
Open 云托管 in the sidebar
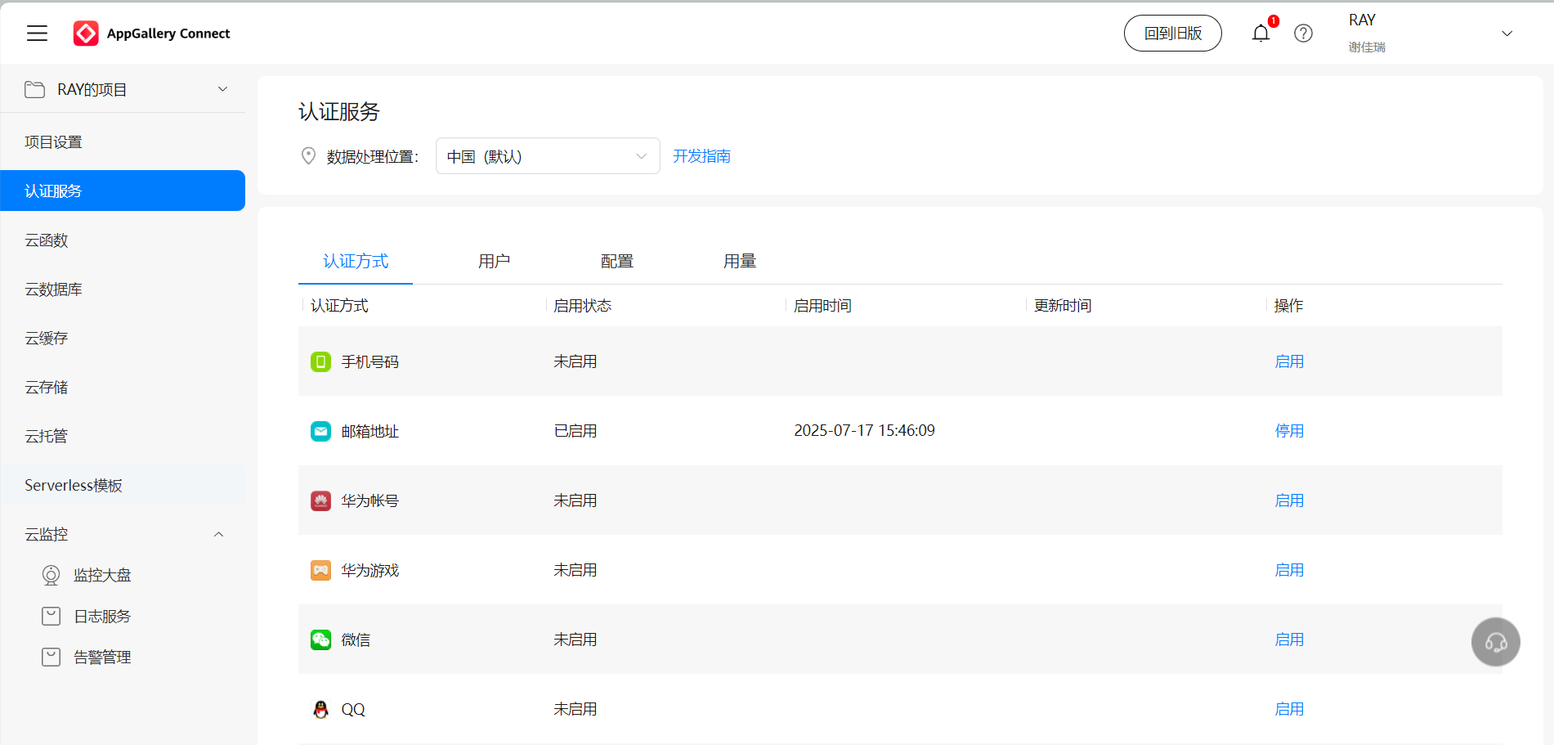(123, 437)
